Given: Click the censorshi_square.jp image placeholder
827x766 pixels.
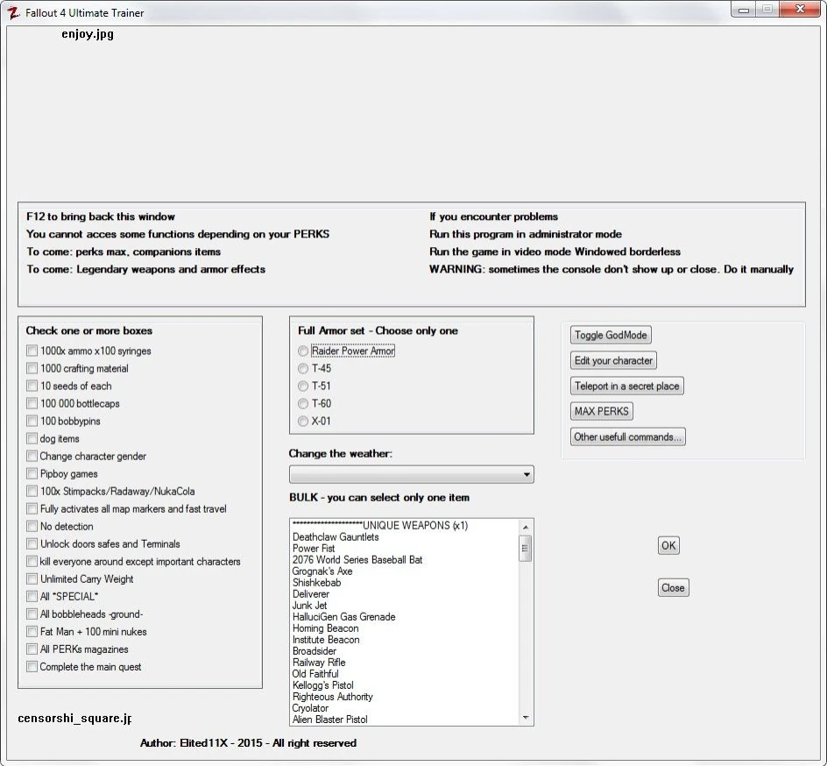Looking at the screenshot, I should pyautogui.click(x=74, y=718).
